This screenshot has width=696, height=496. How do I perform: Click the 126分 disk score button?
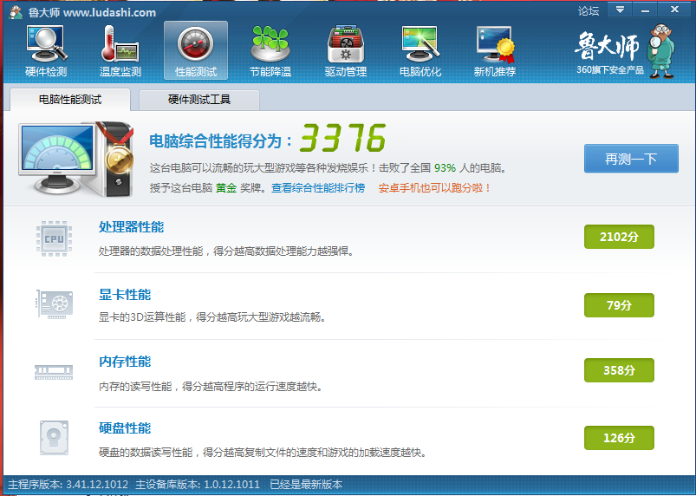(619, 438)
